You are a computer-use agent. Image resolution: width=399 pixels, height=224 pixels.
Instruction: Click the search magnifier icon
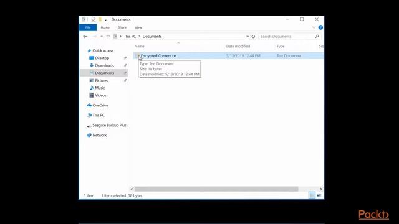(317, 37)
